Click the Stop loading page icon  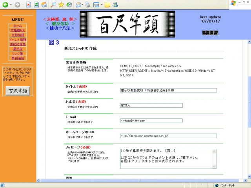(x=29, y=5)
